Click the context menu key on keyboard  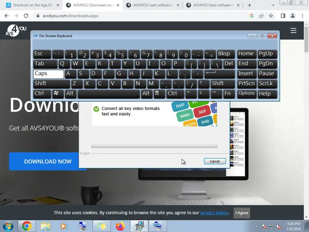pyautogui.click(x=159, y=94)
